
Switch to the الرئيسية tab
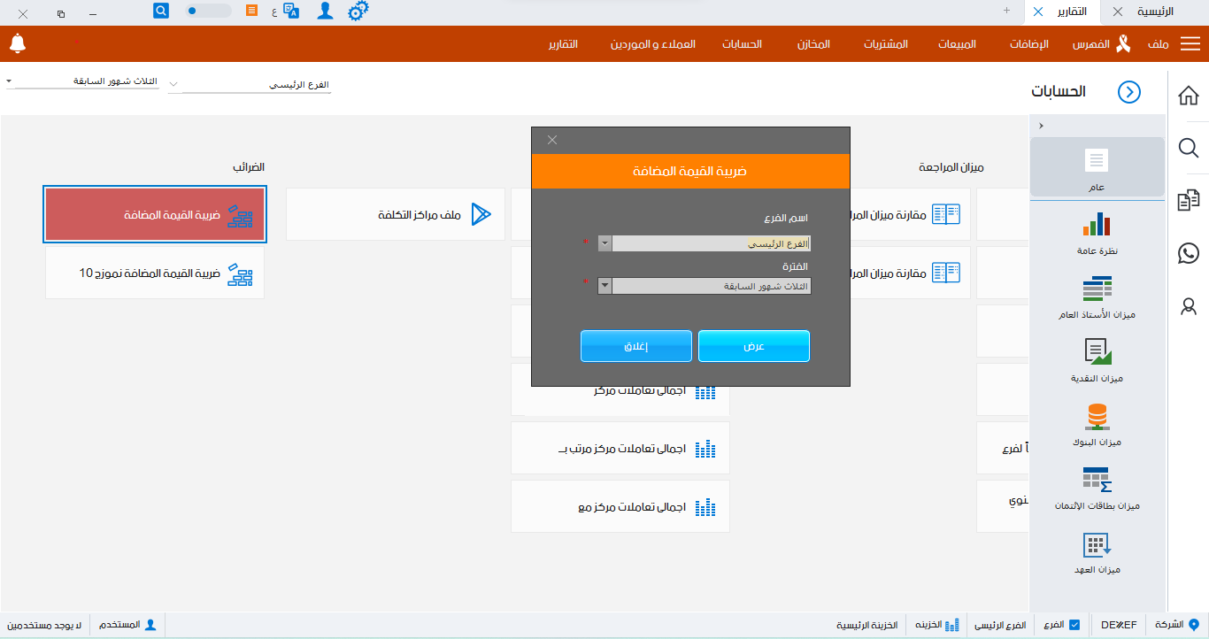1155,12
